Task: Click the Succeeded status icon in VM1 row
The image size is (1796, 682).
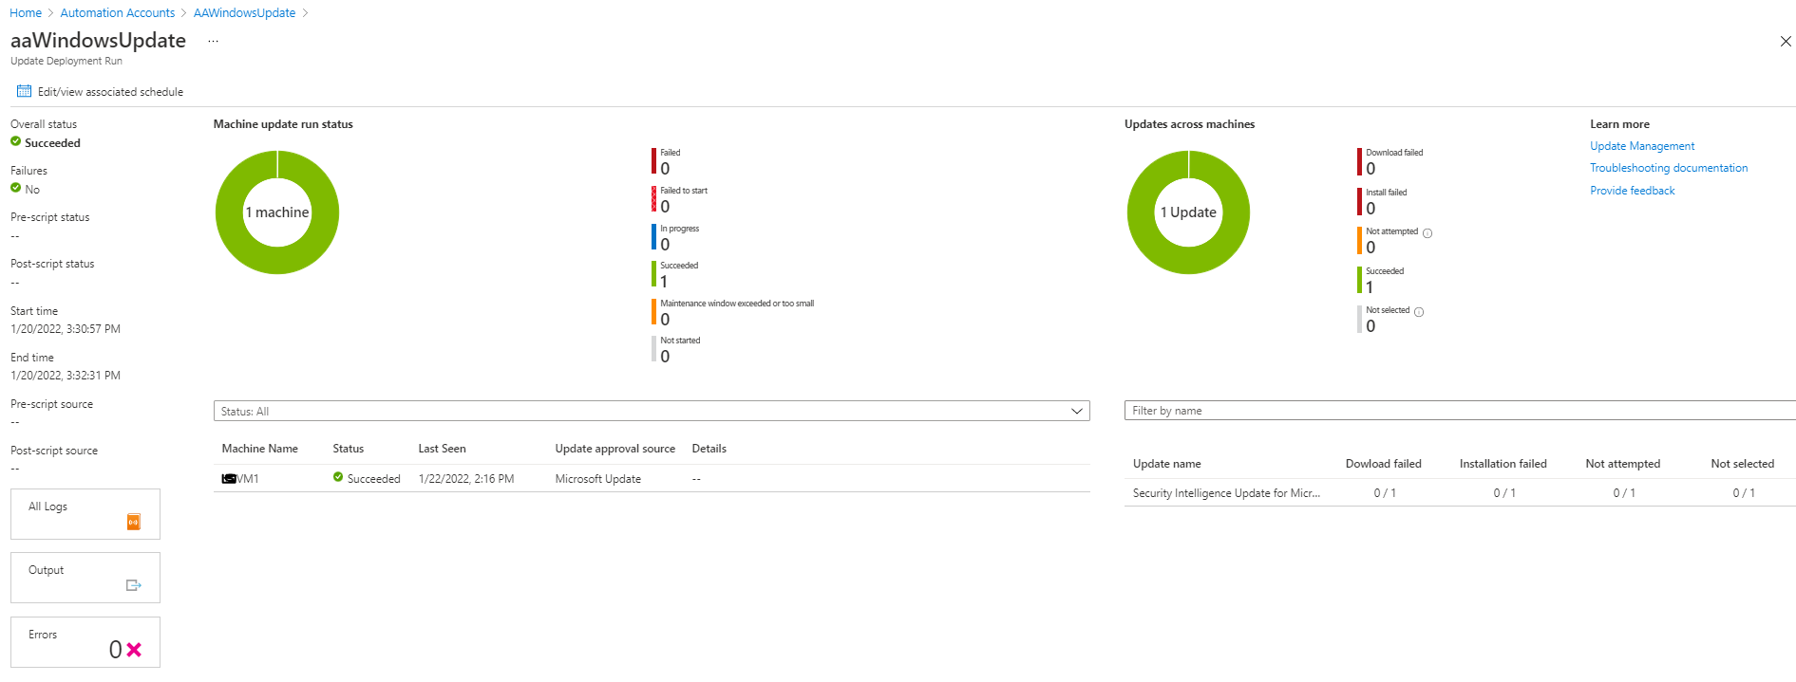Action: (x=338, y=477)
